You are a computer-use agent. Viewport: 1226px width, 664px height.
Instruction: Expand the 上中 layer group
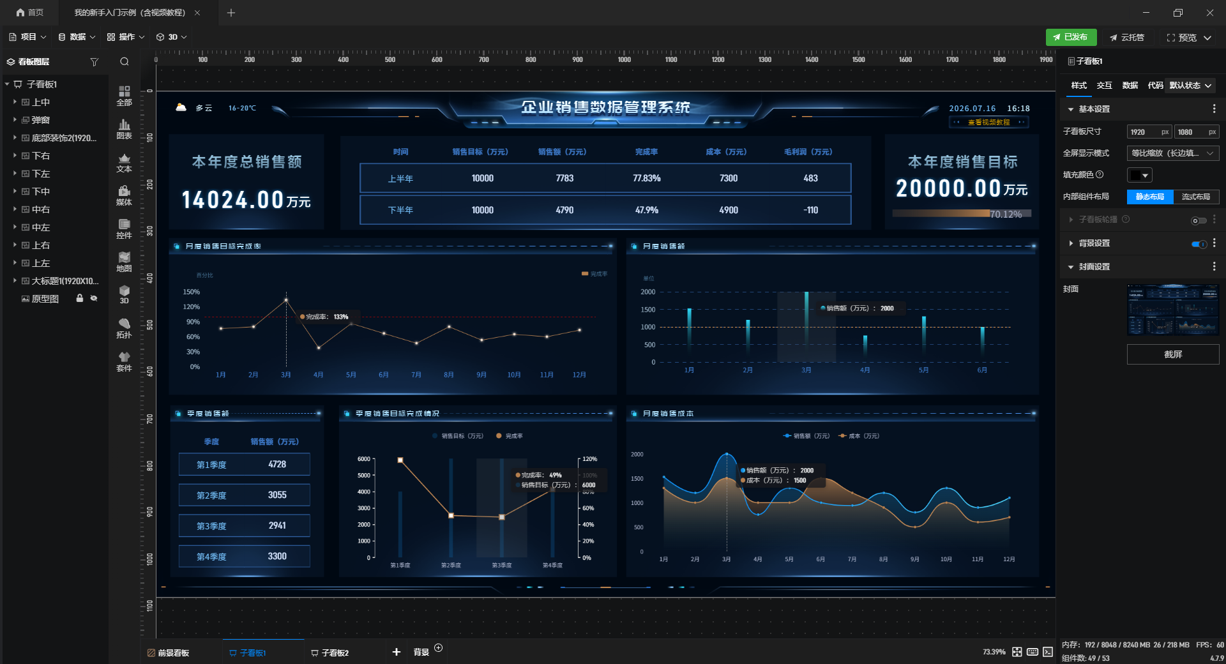click(15, 102)
